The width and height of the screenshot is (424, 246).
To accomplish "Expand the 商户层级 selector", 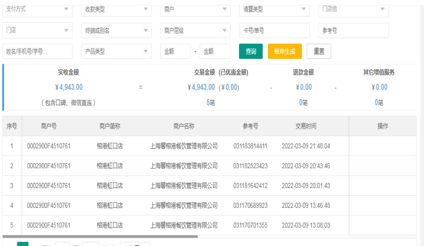I will click(x=195, y=30).
